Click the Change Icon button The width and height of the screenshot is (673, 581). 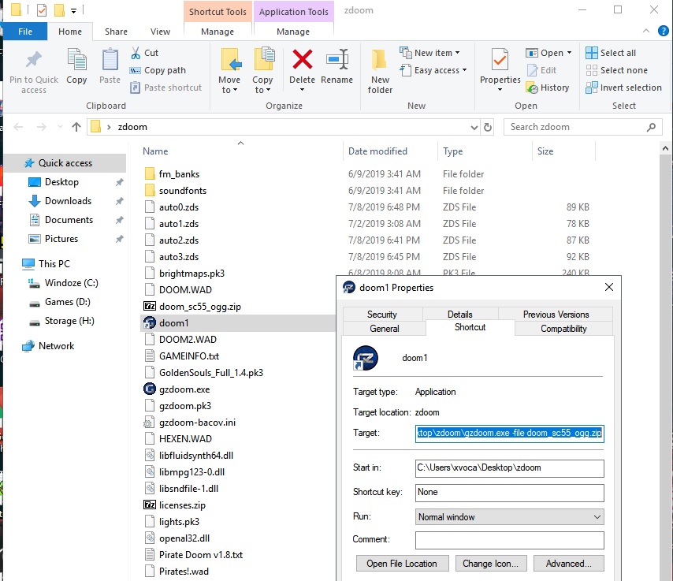pos(491,564)
